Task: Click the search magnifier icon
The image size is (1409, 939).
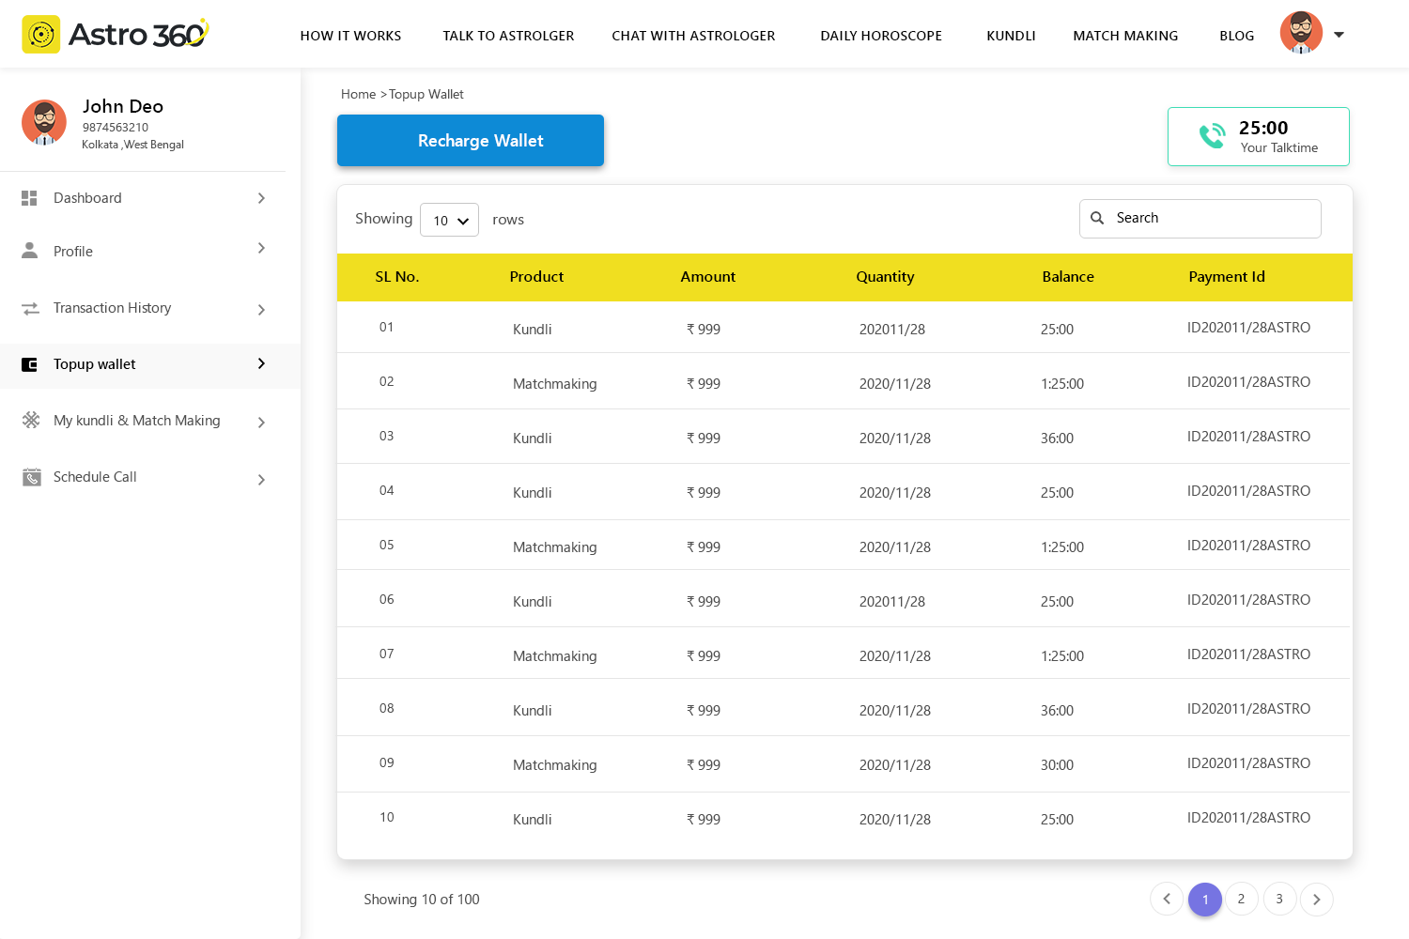Action: 1097,218
